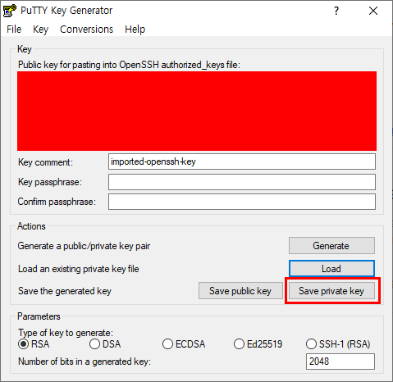This screenshot has height=382, width=393.
Task: Click the Key passphrase field
Action: click(x=242, y=182)
